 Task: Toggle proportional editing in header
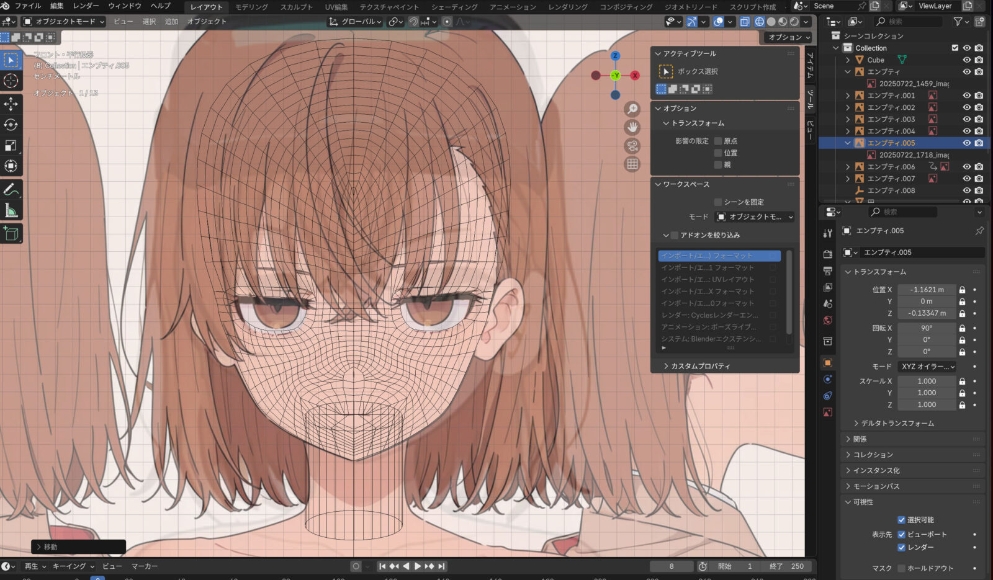click(447, 22)
